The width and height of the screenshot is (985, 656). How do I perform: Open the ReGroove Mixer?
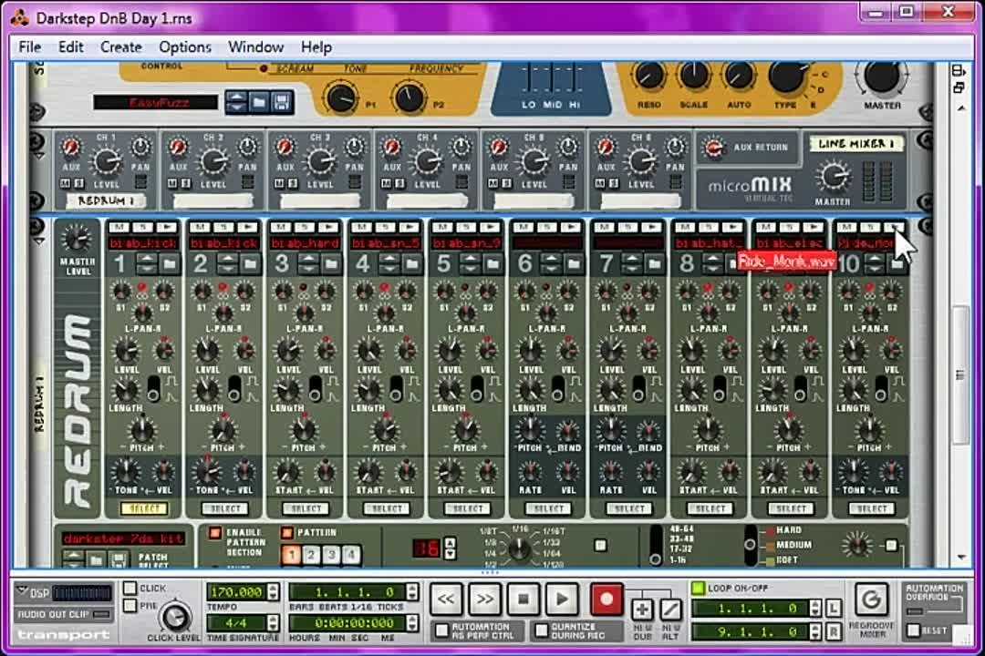[871, 600]
